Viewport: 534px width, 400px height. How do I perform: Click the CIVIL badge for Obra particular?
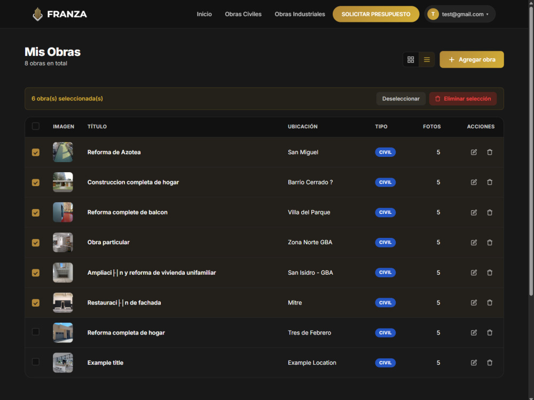pyautogui.click(x=385, y=243)
